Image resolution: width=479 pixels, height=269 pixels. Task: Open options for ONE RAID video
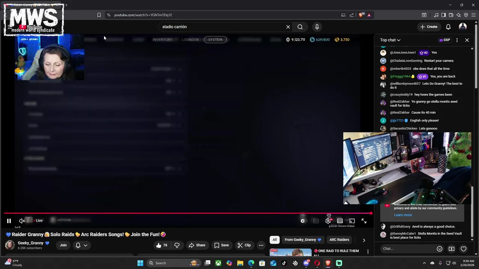pyautogui.click(x=368, y=251)
